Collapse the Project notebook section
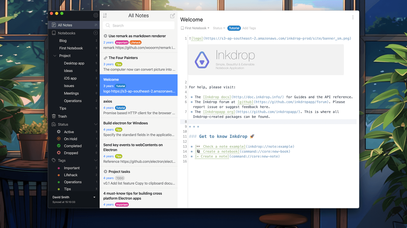Image resolution: width=407 pixels, height=228 pixels. [55, 56]
